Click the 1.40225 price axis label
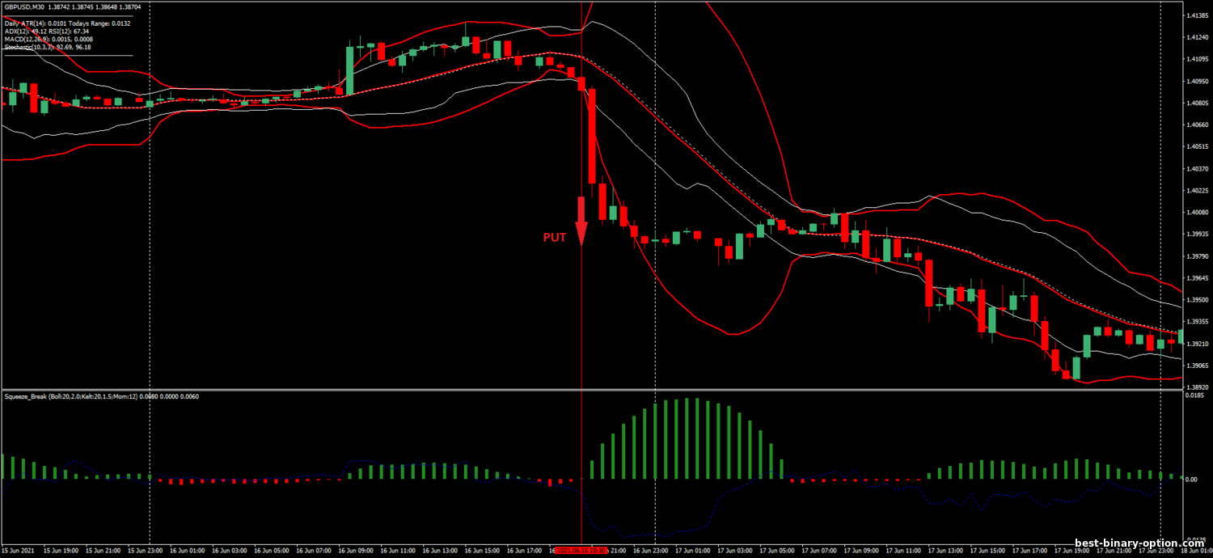This screenshot has width=1213, height=558. [1197, 190]
